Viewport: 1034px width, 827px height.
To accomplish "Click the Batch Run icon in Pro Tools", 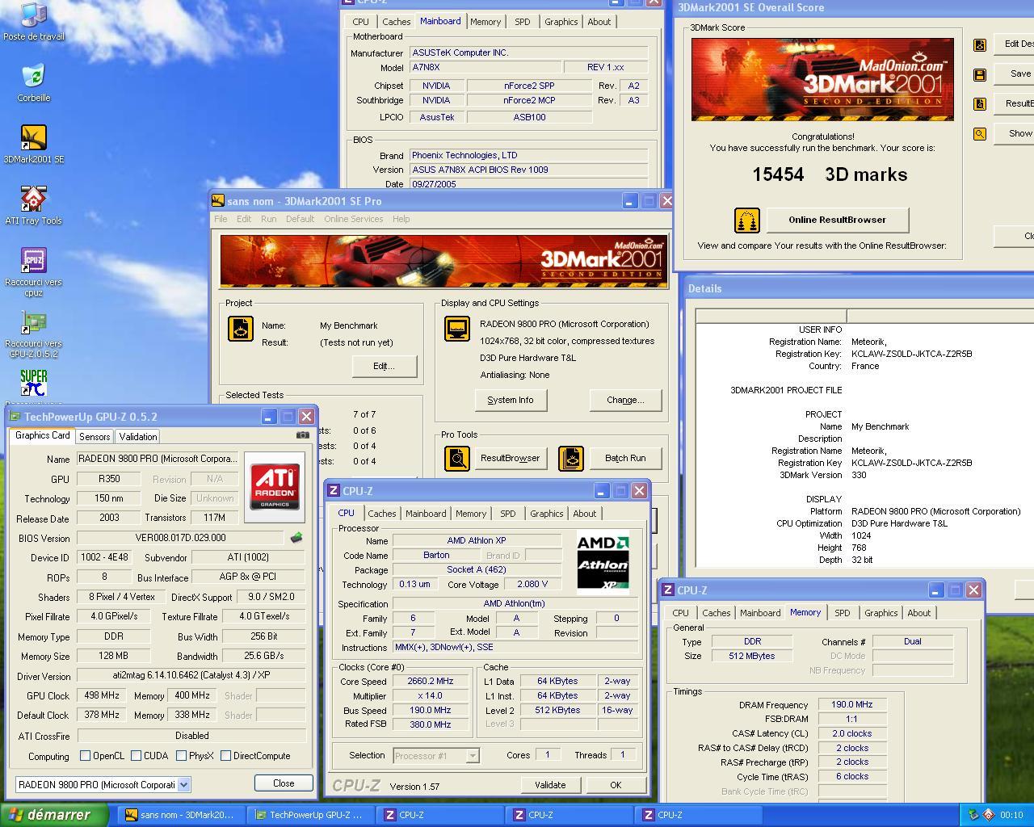I will click(571, 458).
